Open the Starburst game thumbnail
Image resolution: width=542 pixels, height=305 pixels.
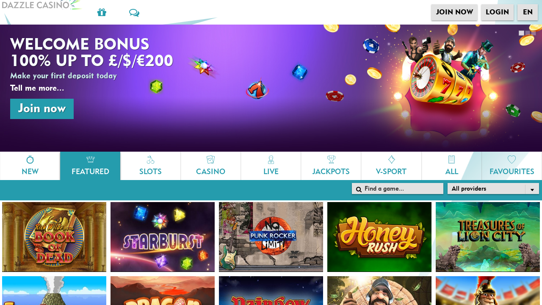click(x=163, y=237)
